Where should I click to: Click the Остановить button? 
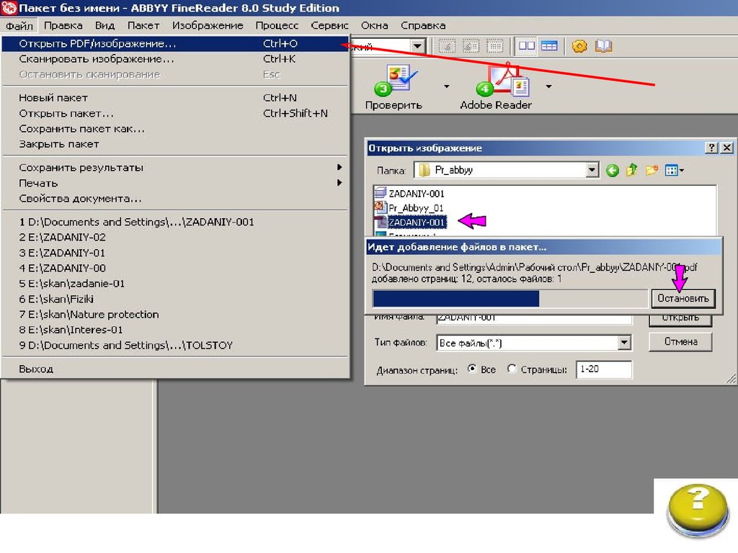coord(683,299)
